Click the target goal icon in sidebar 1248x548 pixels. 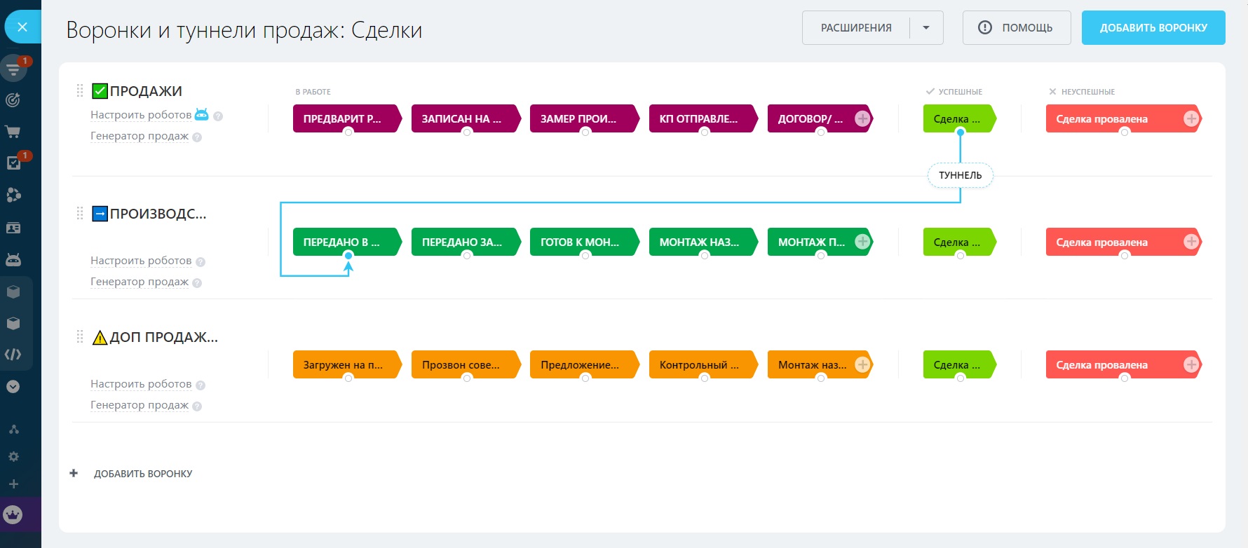(x=13, y=100)
